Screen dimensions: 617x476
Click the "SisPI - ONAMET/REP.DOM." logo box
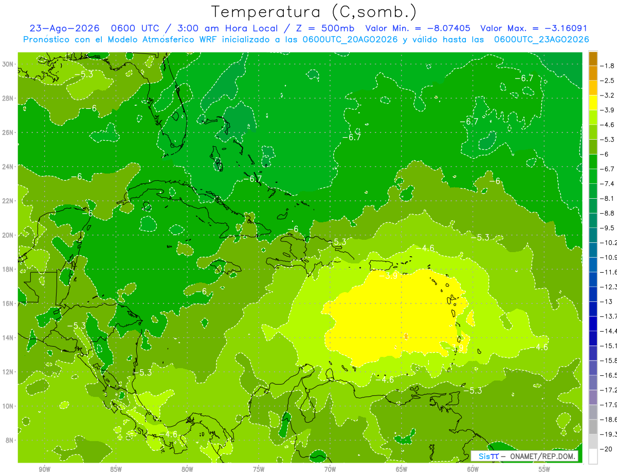click(524, 456)
